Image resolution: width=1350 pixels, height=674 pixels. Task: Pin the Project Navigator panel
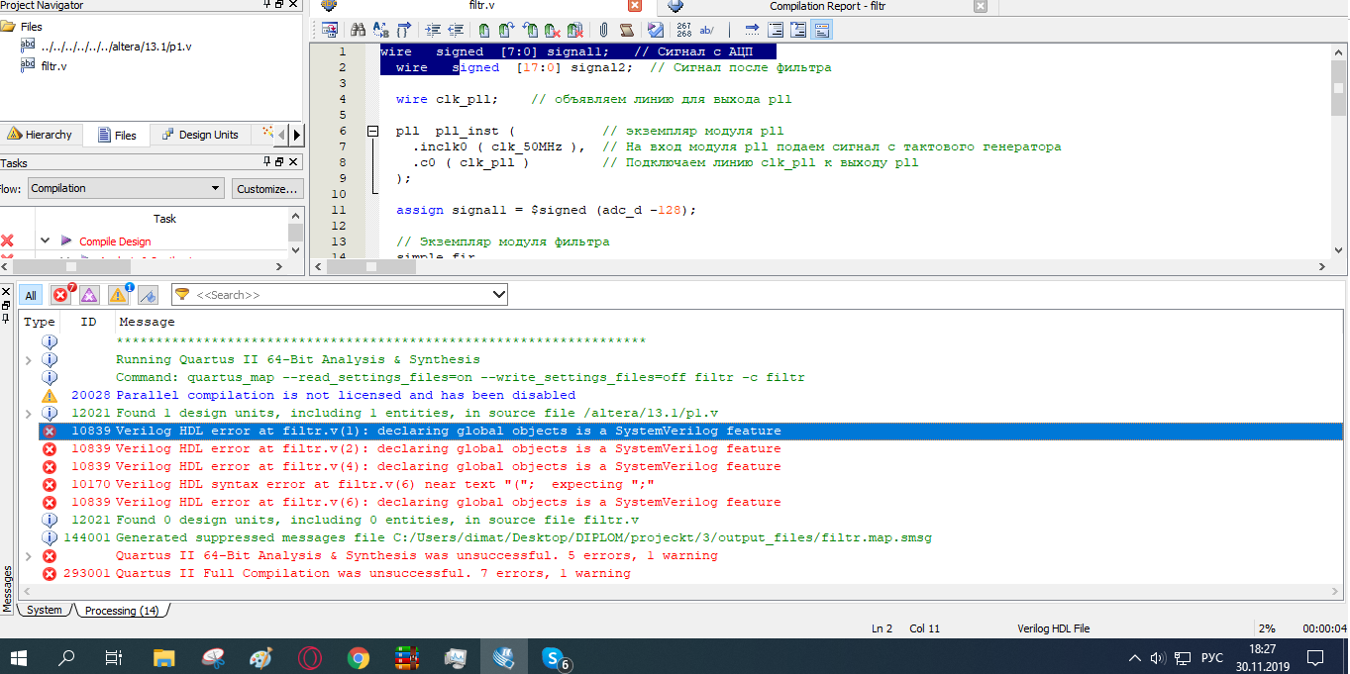(x=267, y=5)
